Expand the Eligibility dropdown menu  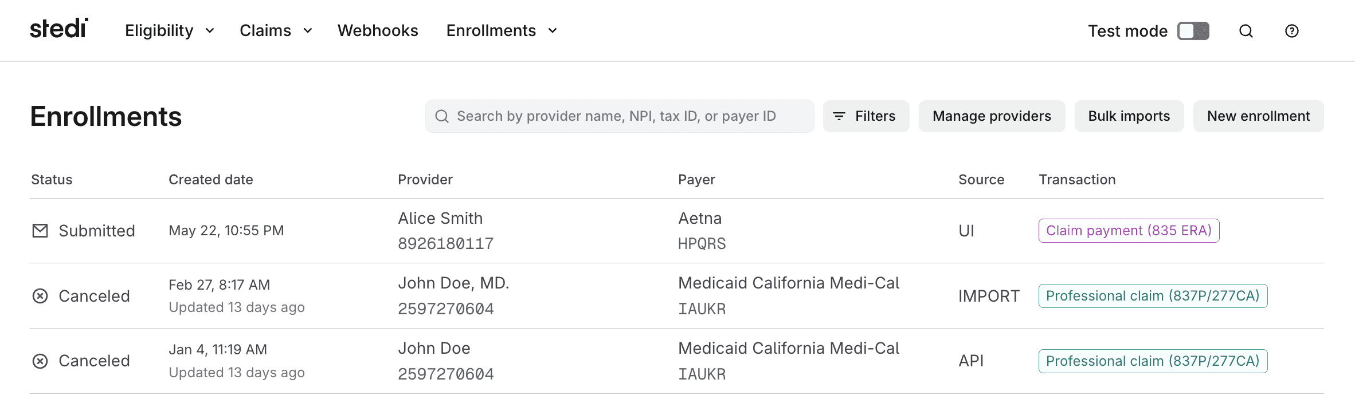click(x=170, y=30)
